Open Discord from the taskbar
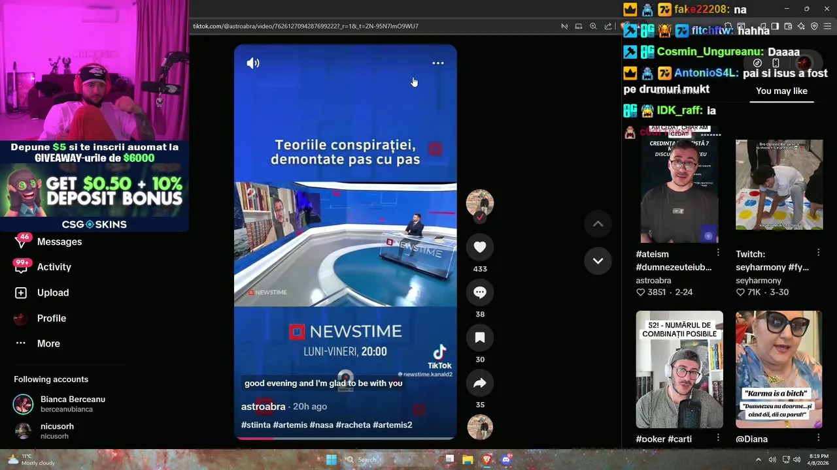Viewport: 837px width, 470px height. click(x=505, y=460)
